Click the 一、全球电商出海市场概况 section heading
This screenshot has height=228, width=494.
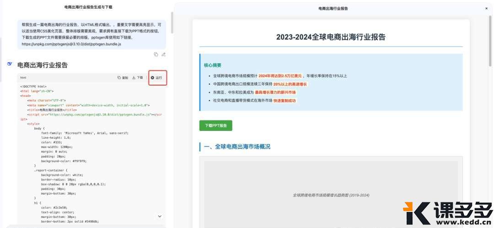237,147
